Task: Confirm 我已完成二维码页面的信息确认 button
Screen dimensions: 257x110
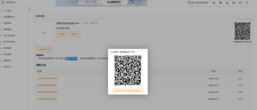Action: [x=128, y=91]
